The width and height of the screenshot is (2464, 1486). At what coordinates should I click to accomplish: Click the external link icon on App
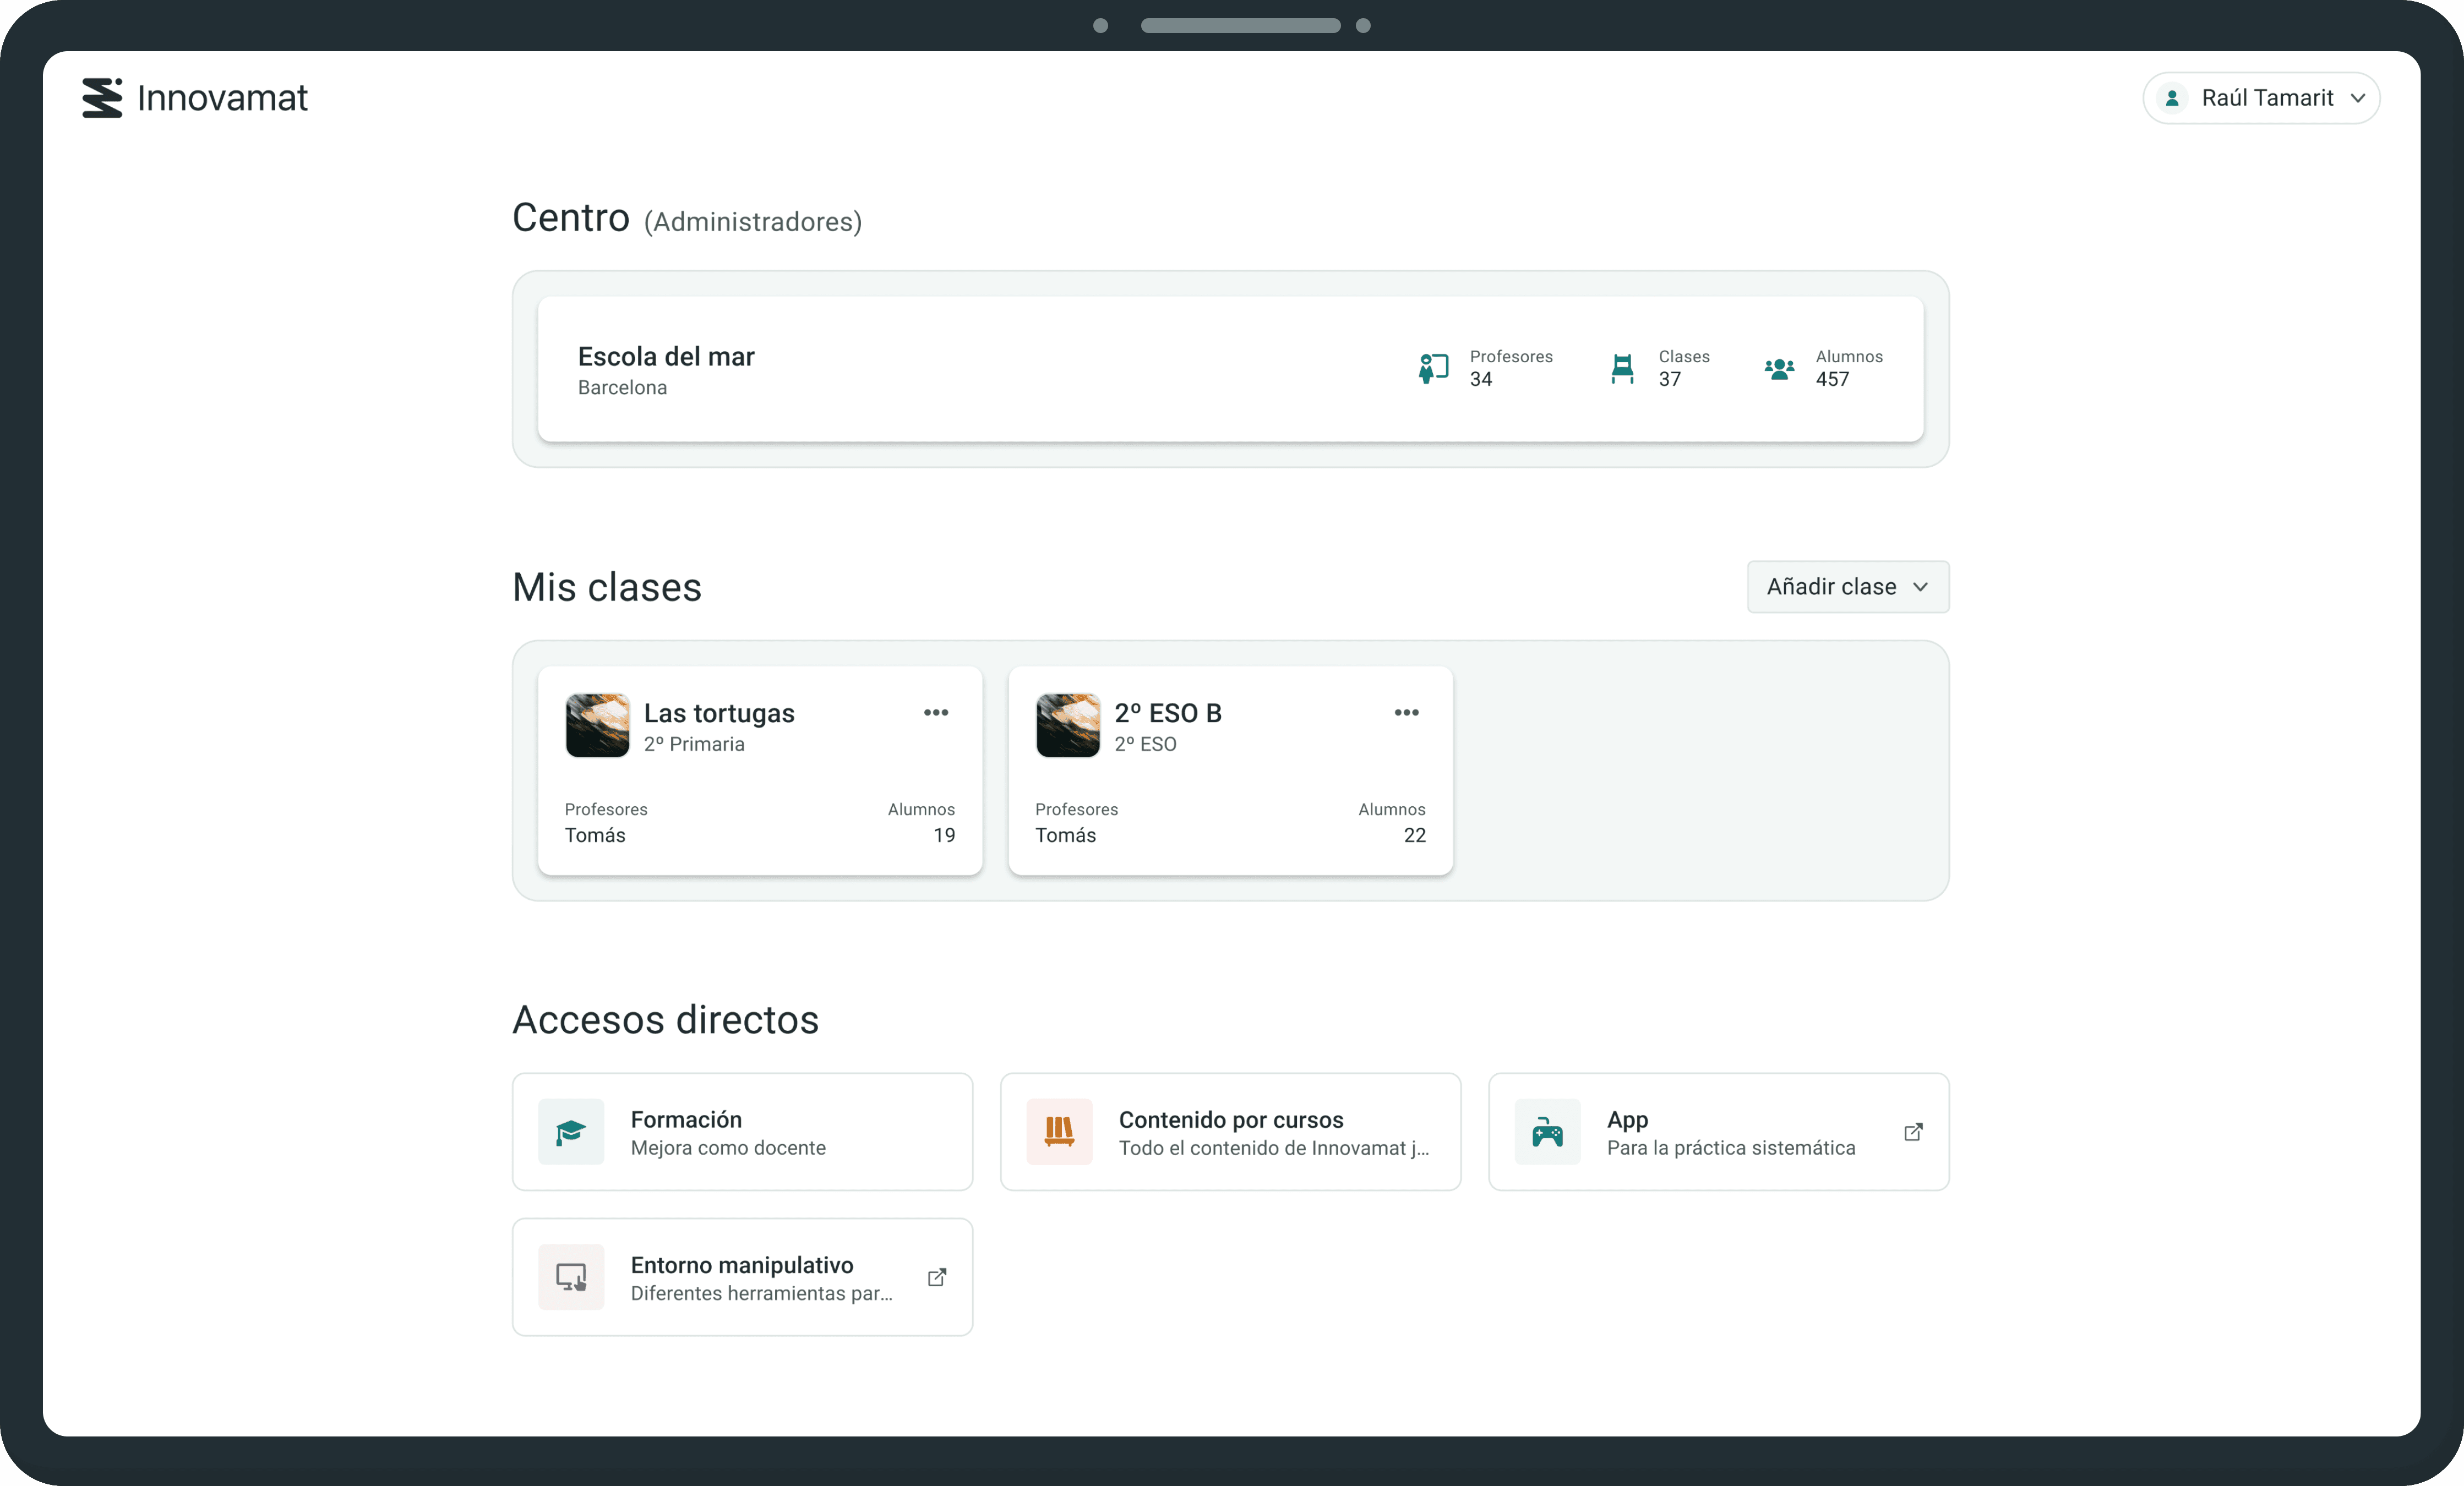click(x=1913, y=1132)
